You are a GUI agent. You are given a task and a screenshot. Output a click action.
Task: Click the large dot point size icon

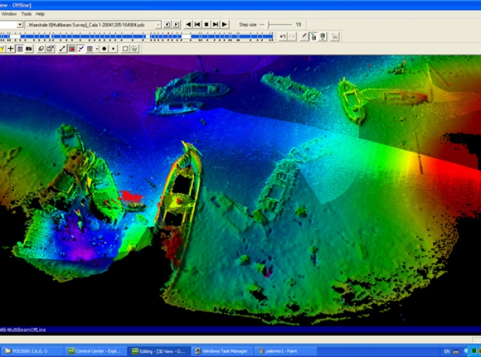pos(104,49)
